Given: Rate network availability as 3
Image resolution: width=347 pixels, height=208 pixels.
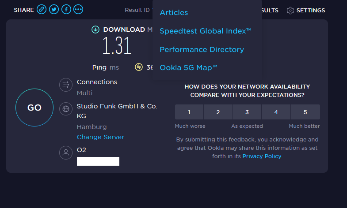Looking at the screenshot, I should [247, 112].
